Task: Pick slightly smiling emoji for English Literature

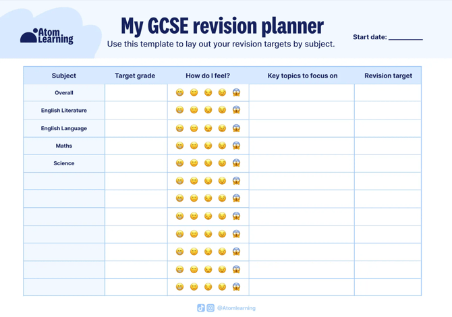Action: (194, 110)
